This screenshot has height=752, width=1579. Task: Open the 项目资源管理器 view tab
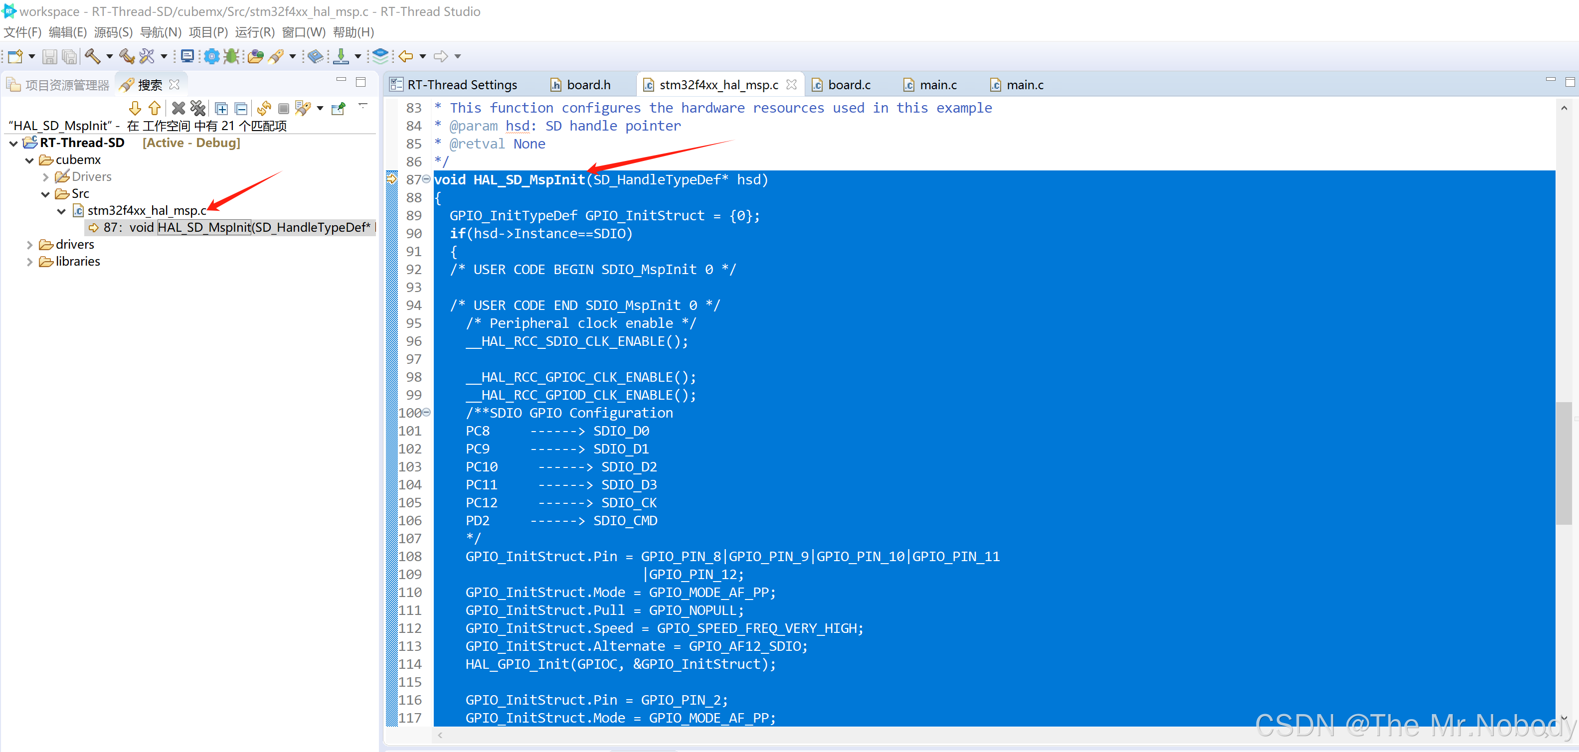(x=66, y=85)
